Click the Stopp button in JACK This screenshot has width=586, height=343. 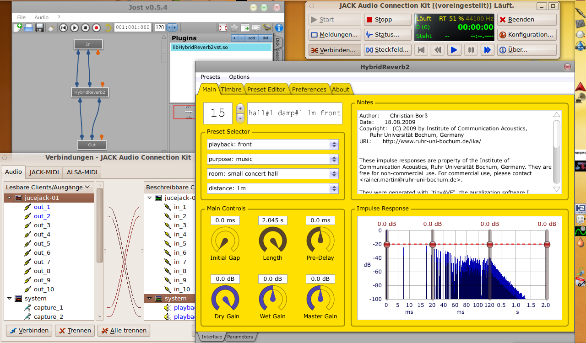coord(387,20)
